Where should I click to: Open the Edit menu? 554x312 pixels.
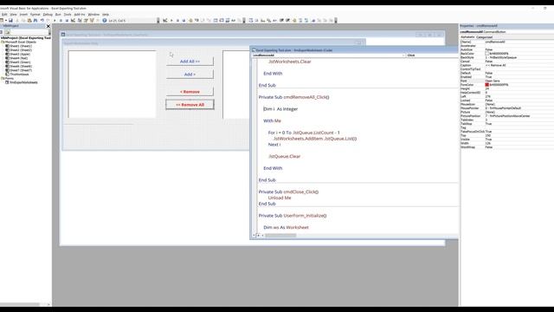click(x=4, y=15)
